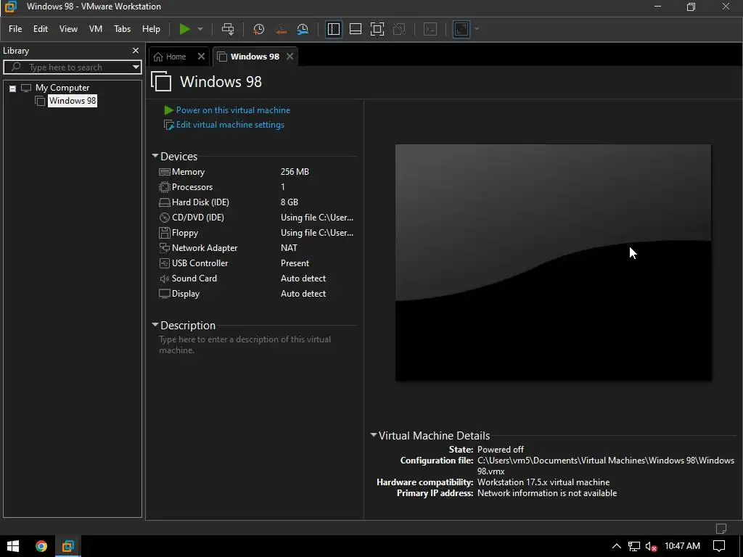This screenshot has width=743, height=557.
Task: Open the Tabs menu
Action: [122, 29]
